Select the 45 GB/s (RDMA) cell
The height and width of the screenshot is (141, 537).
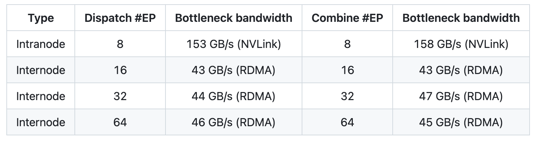(461, 122)
